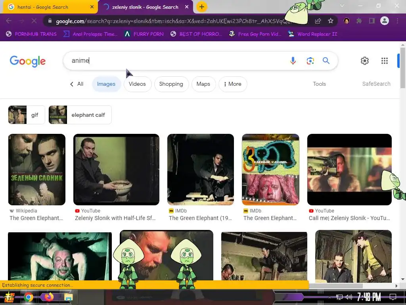Open network status tray icon
The height and width of the screenshot is (305, 406).
click(339, 297)
